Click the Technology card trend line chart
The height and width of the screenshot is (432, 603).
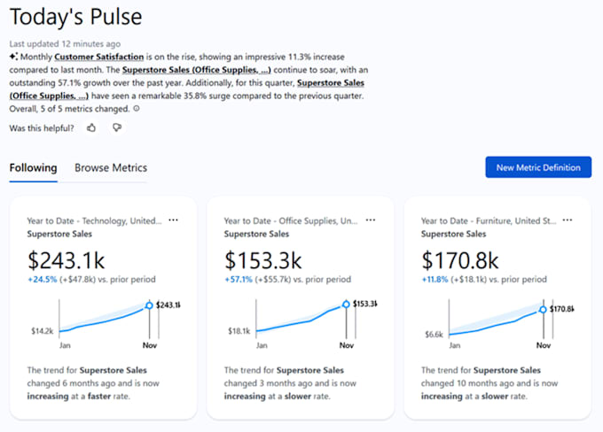click(98, 320)
